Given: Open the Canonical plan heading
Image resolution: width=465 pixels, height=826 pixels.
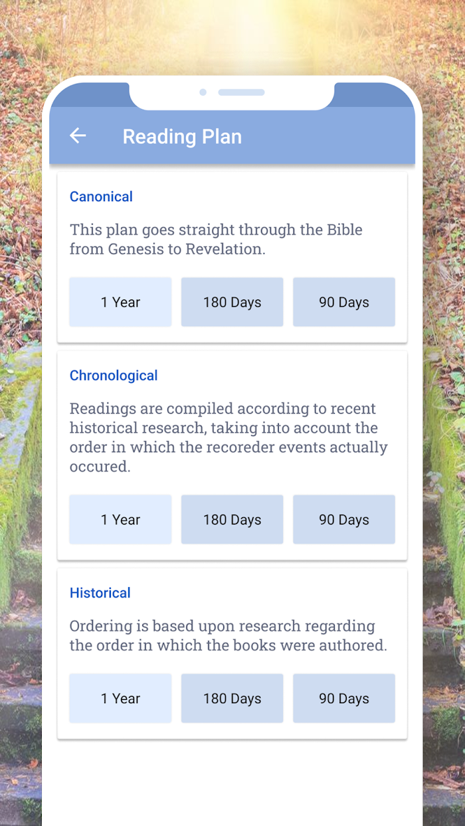Looking at the screenshot, I should coord(101,197).
